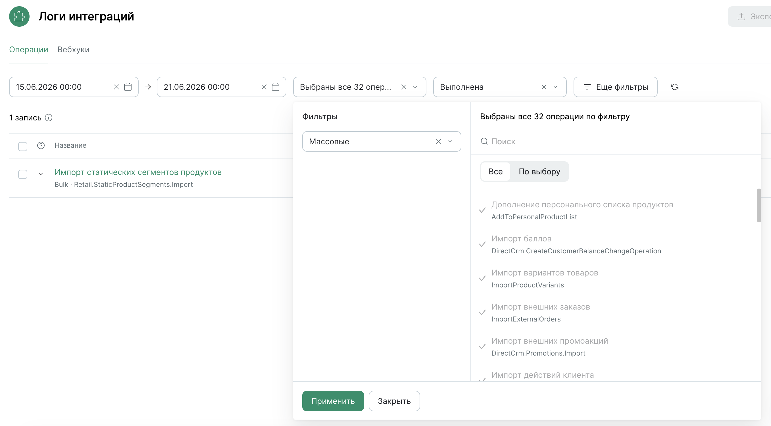
Task: Open the Выполнена status dropdown
Action: tap(555, 87)
